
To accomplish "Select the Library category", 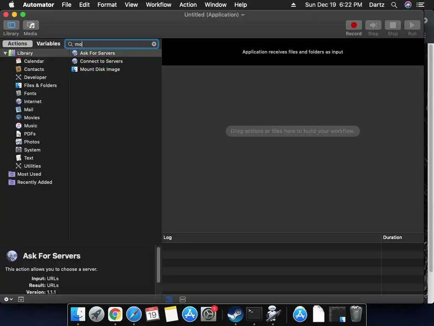I will click(34, 53).
